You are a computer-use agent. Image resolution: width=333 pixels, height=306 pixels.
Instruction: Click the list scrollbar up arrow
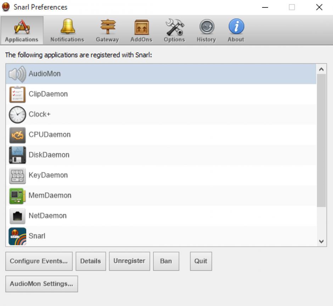point(321,69)
